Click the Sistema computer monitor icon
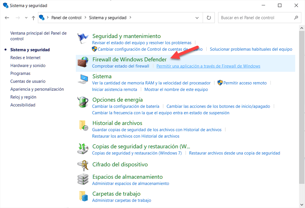Screen dimensions: 305x208 click(x=83, y=79)
